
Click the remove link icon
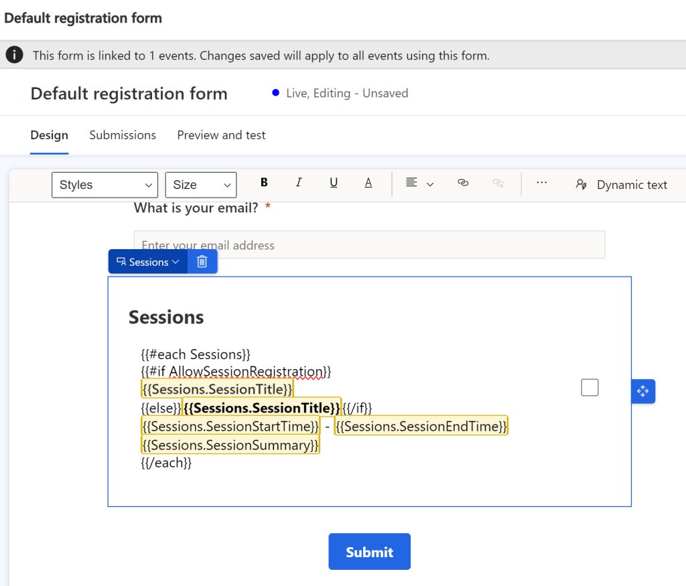498,183
